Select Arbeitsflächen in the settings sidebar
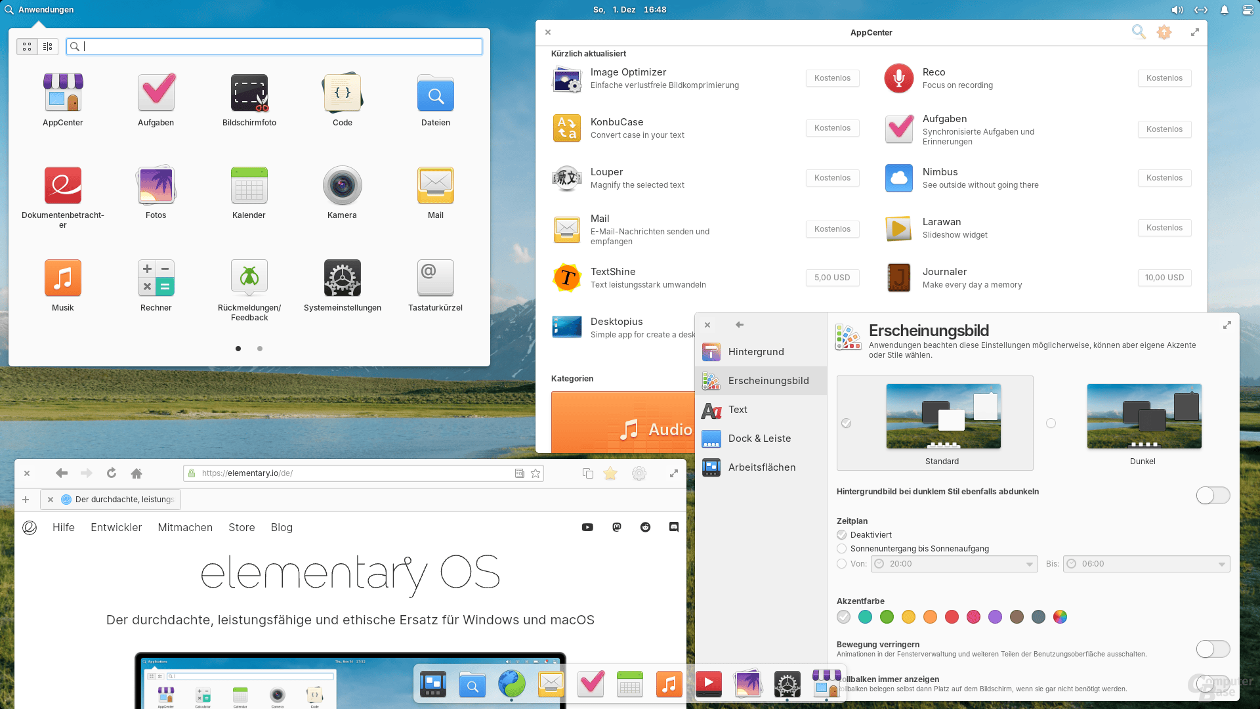 coord(762,467)
